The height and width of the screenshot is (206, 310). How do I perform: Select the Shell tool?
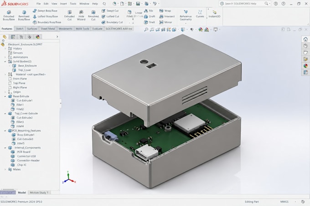(150, 22)
